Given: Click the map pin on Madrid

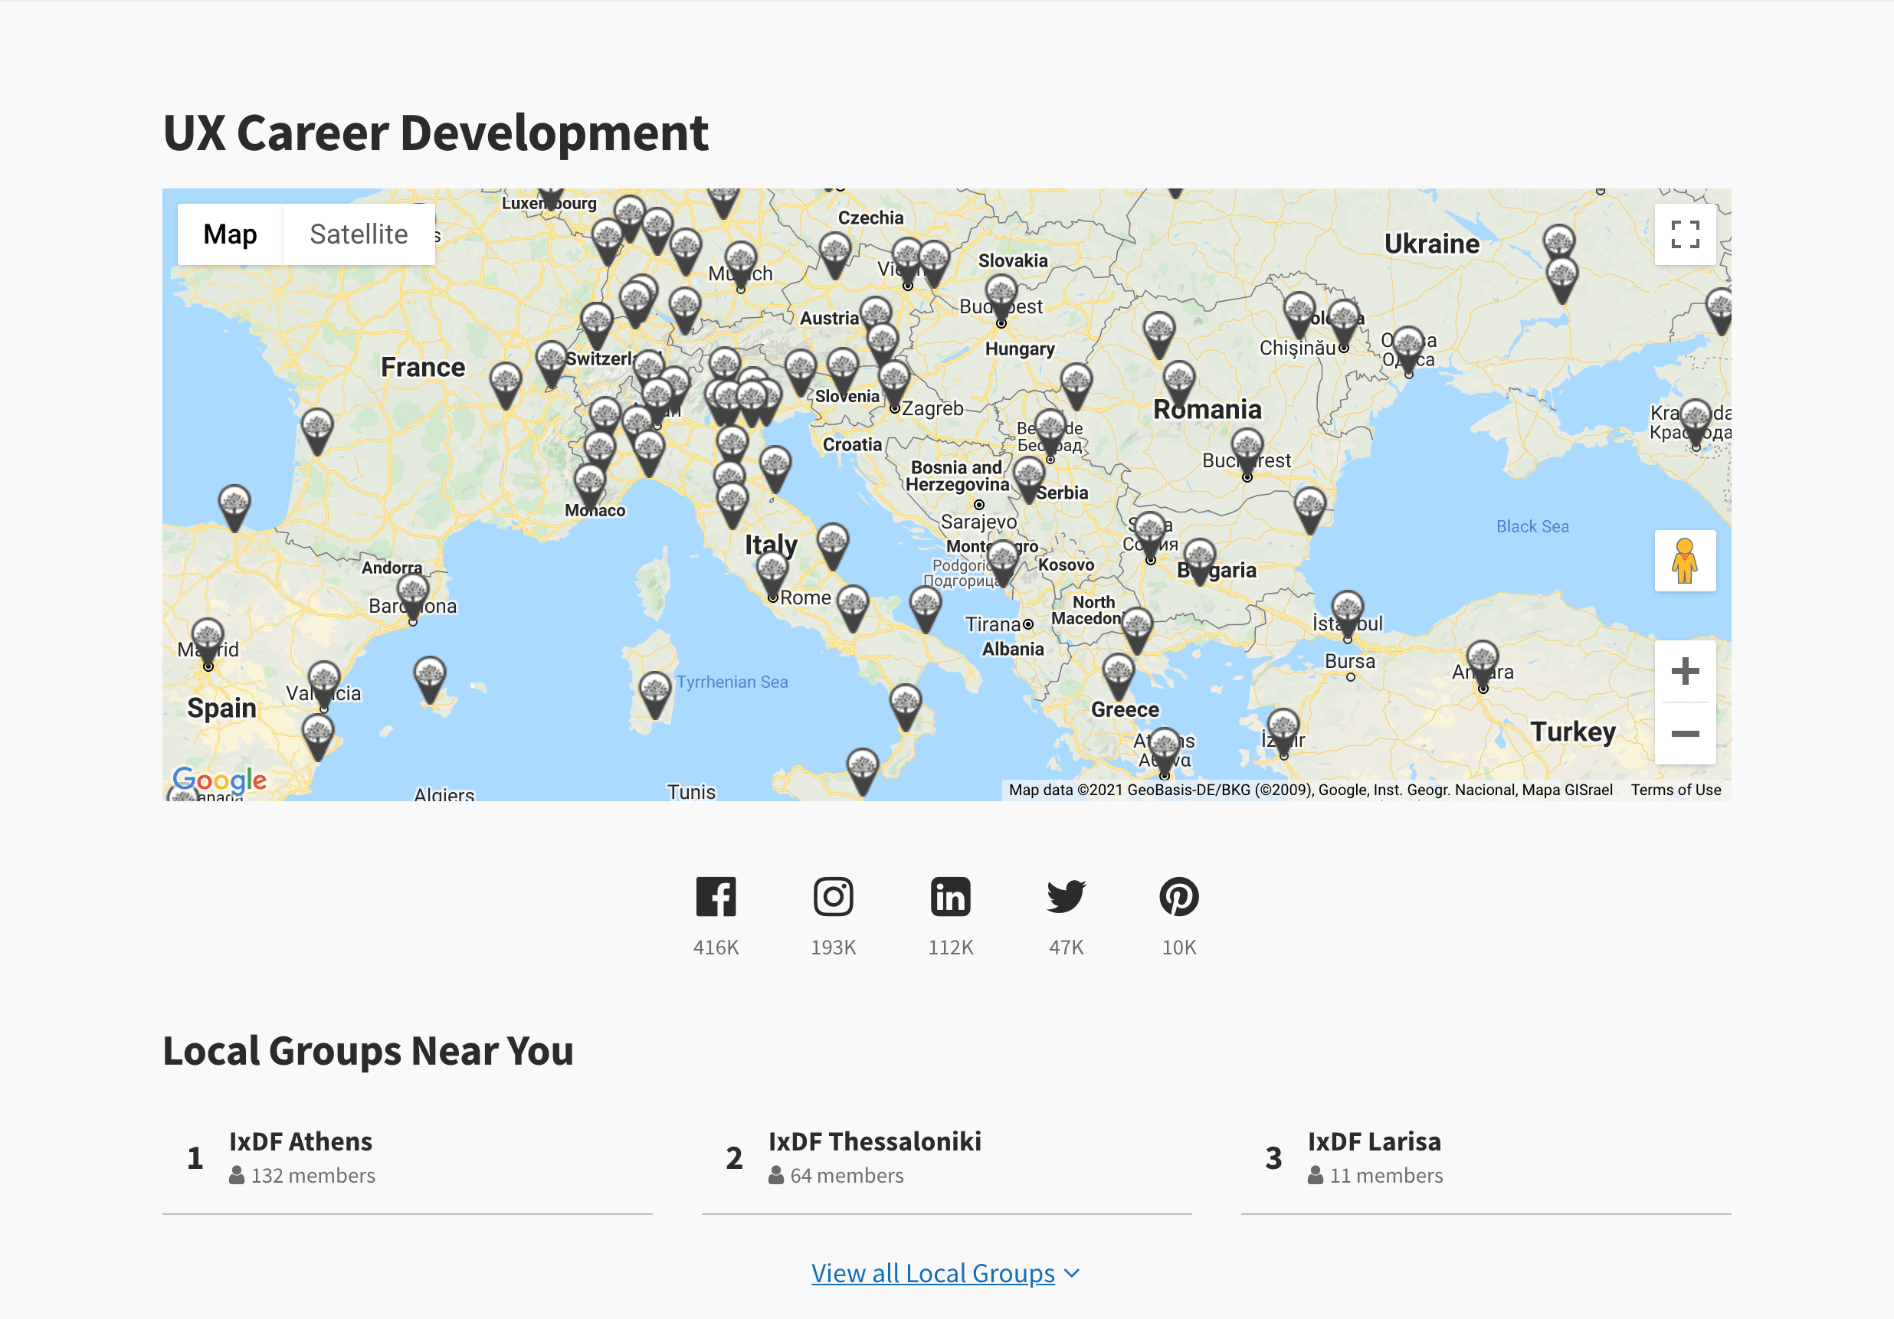Looking at the screenshot, I should [x=208, y=641].
